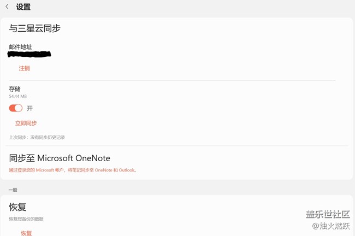355x236 pixels.
Task: Click the 恢复您备份的数据 description
Action: click(26, 219)
